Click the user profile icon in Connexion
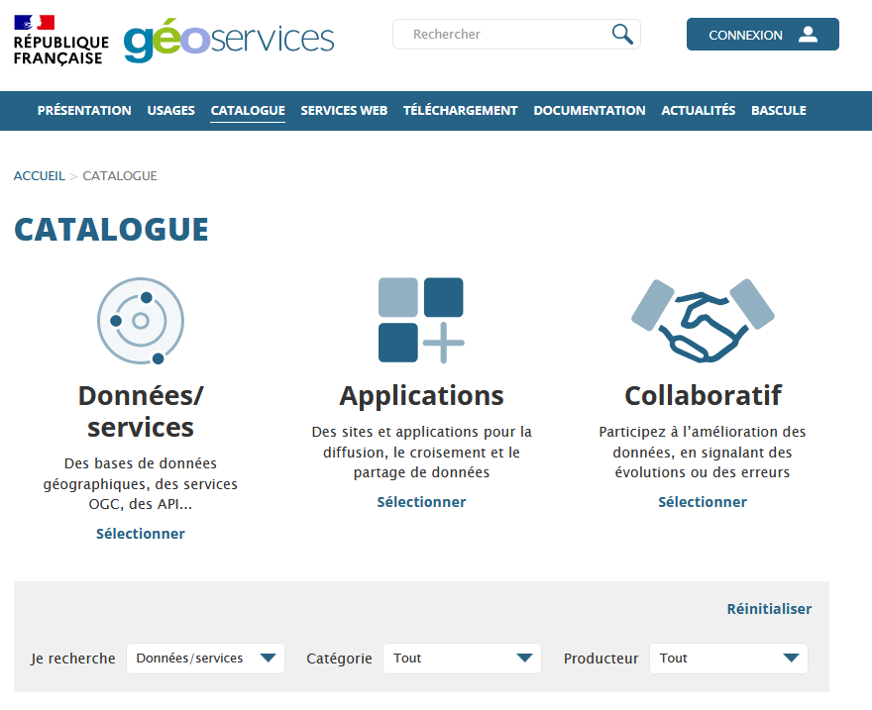872x710 pixels. (808, 35)
